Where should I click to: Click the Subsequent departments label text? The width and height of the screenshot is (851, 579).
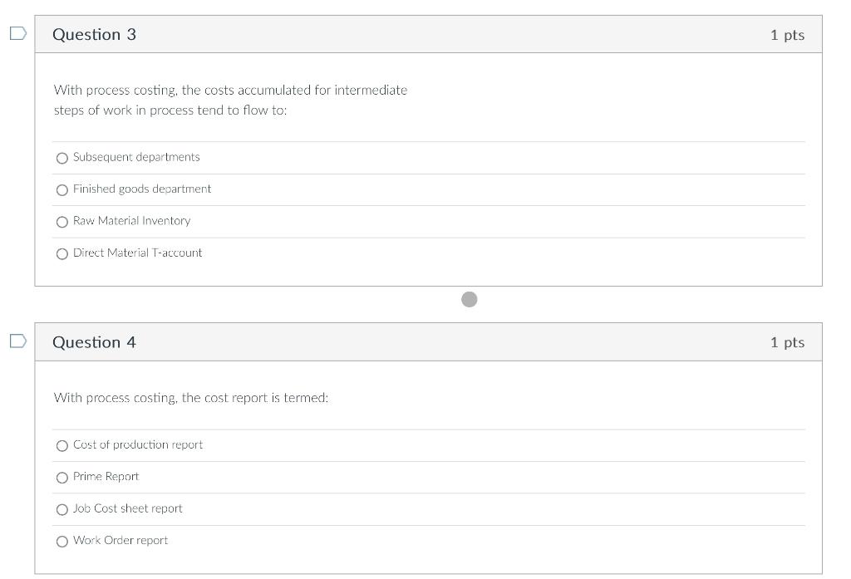click(136, 157)
